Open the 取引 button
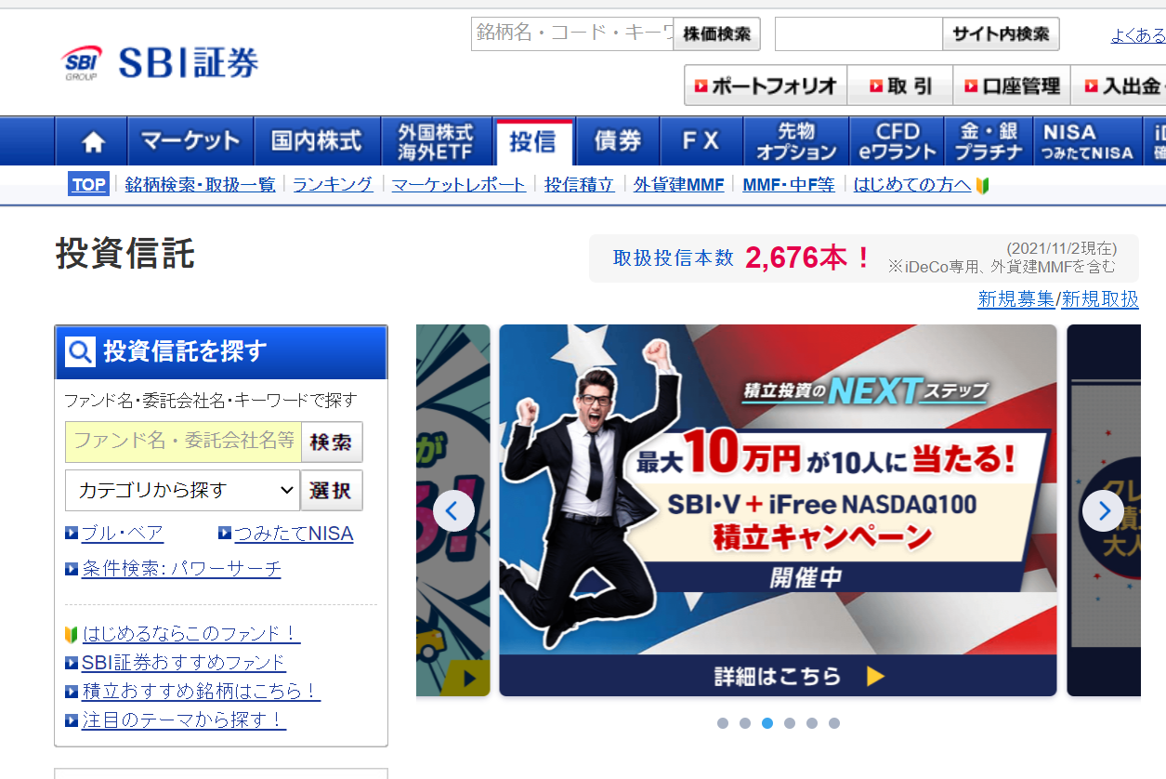The width and height of the screenshot is (1166, 779). [900, 86]
